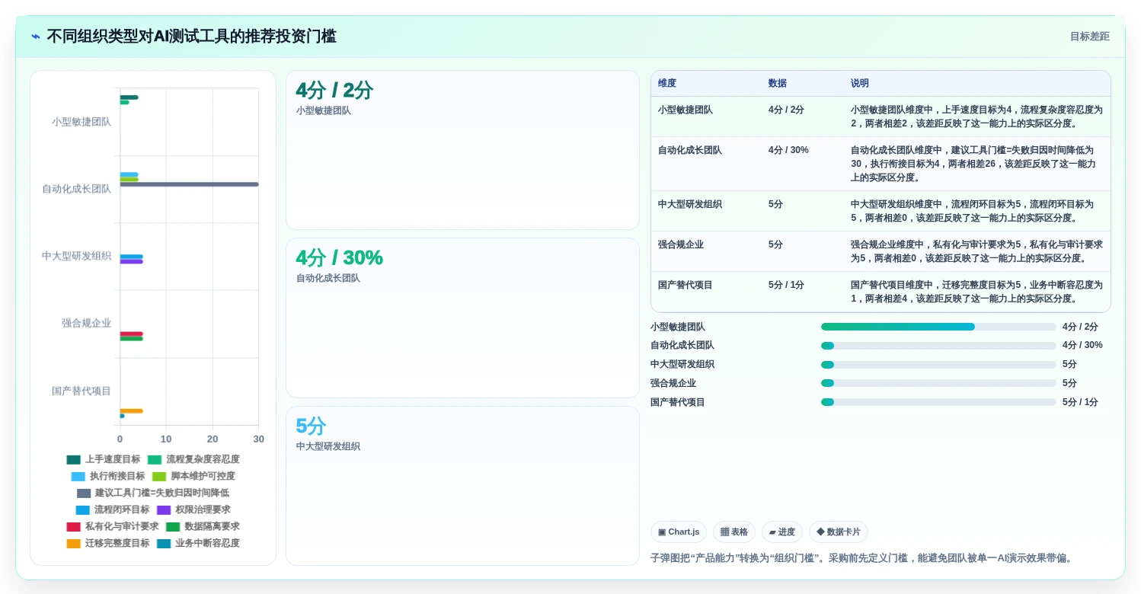Viewport: 1141px width, 594px height.
Task: Click the 中大型研发组织 chart axis label
Action: point(76,256)
